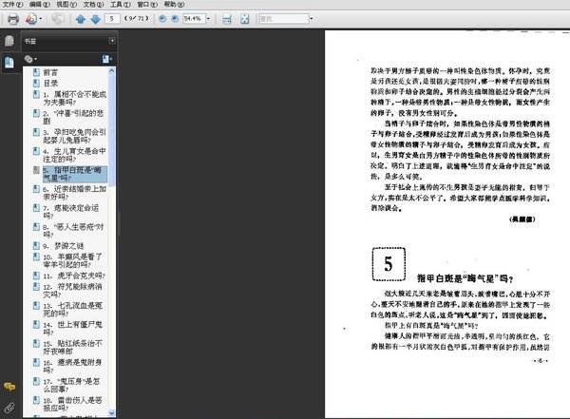Open bookmark 12 符咒能除病消灾吗

(x=72, y=290)
